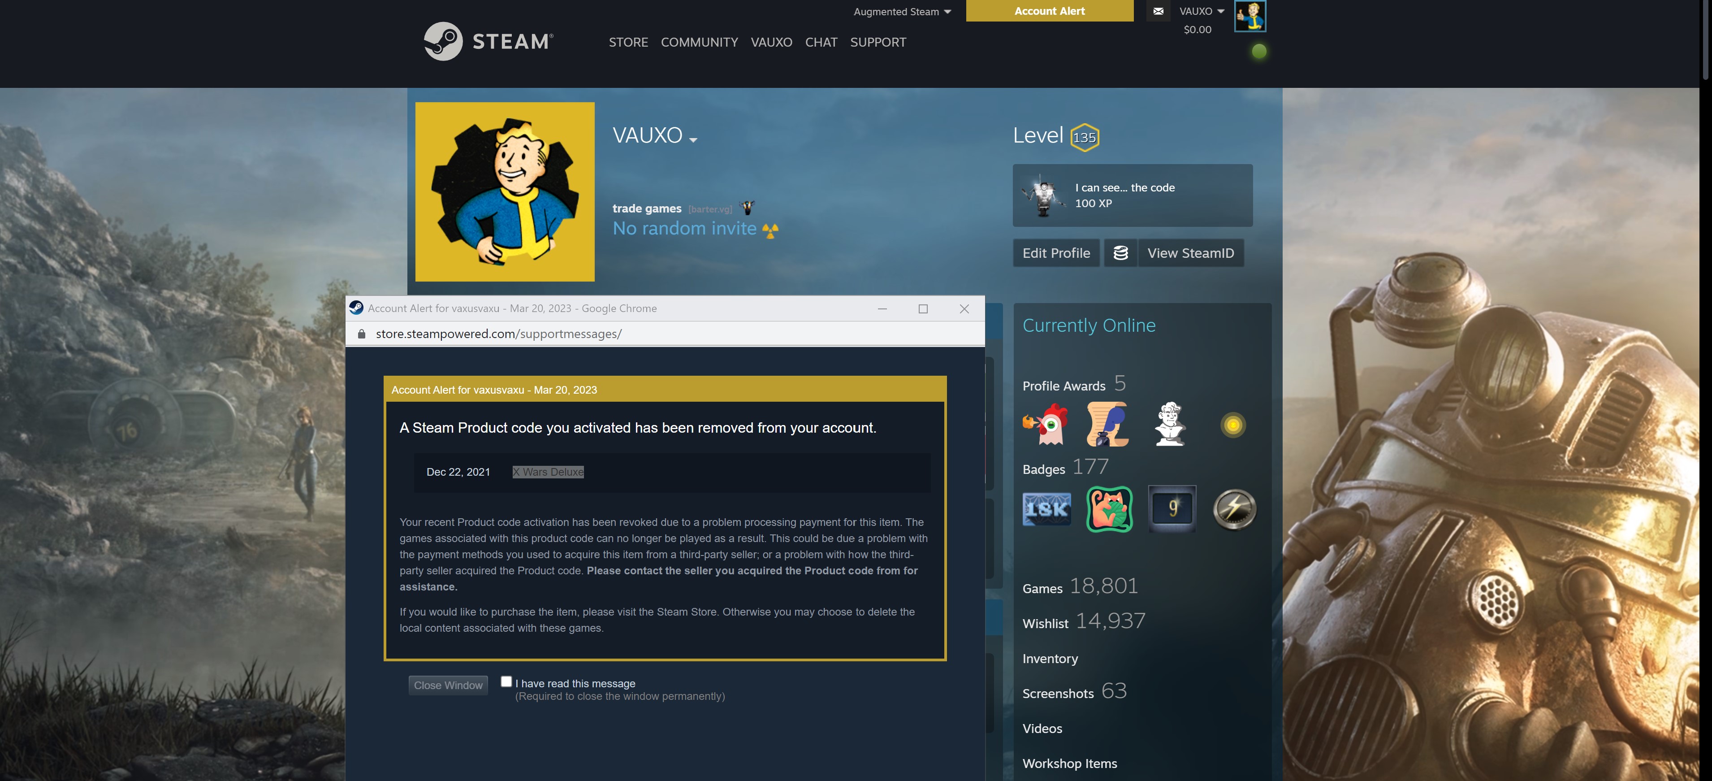Click the large VAUXO profile avatar
The image size is (1712, 781).
[x=505, y=191]
